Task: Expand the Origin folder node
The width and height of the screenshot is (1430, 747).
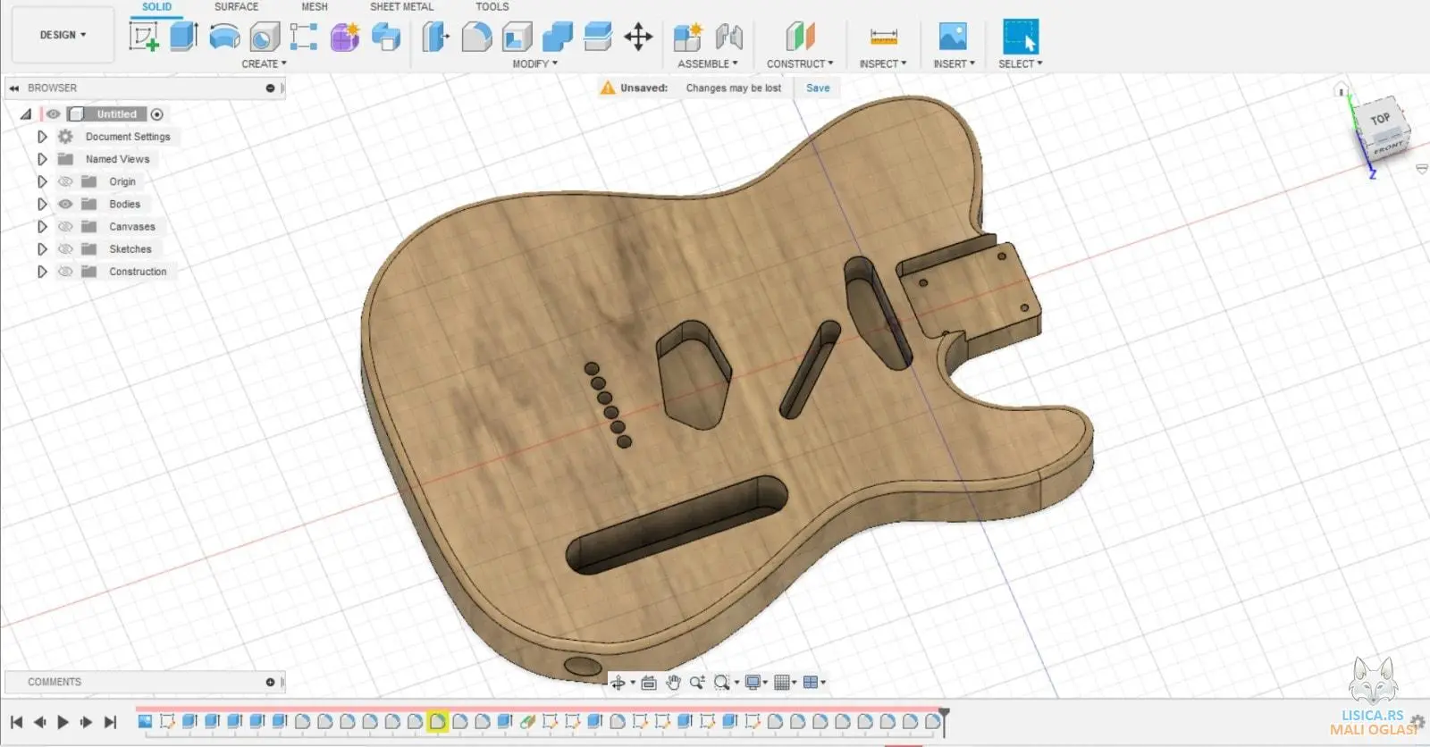Action: pyautogui.click(x=42, y=181)
